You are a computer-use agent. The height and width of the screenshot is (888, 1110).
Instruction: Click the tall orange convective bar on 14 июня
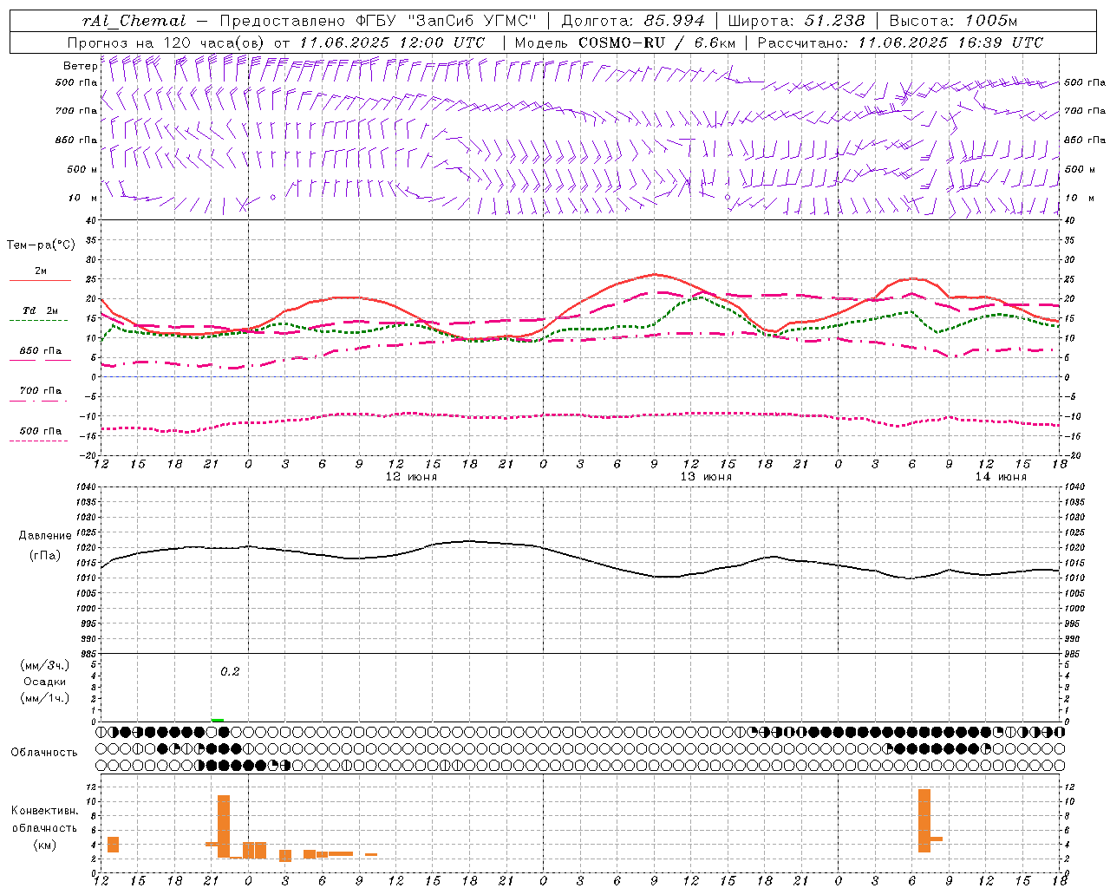(x=924, y=820)
